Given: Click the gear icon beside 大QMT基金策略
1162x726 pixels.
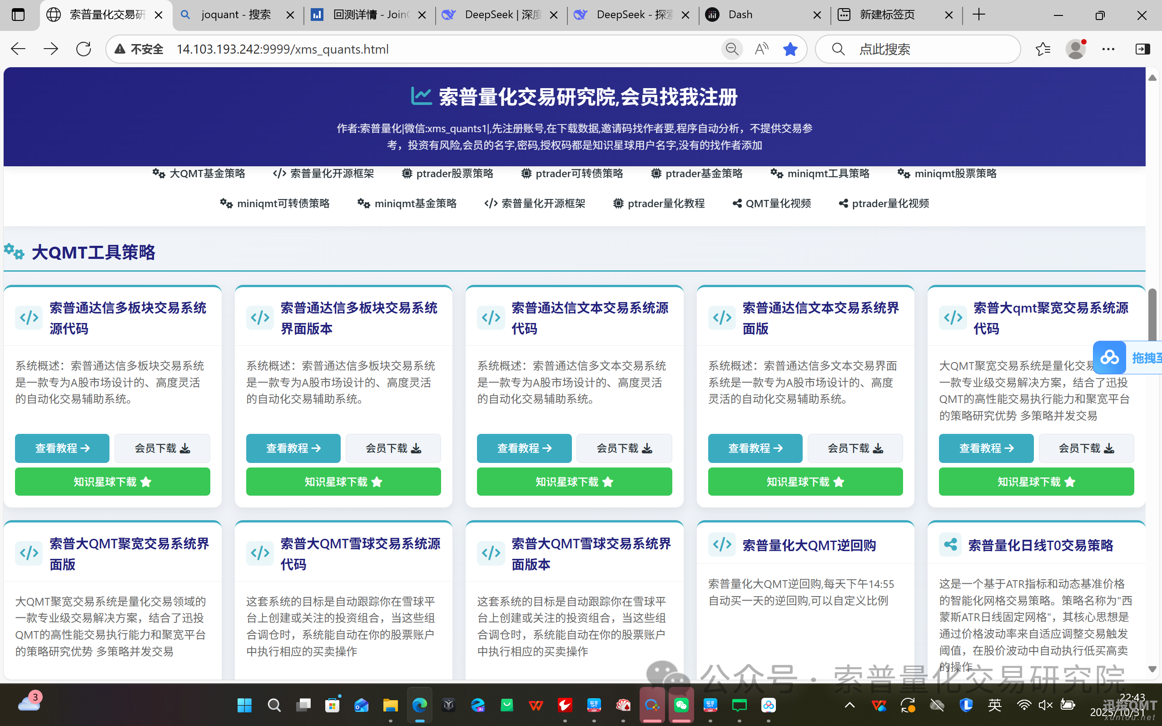Looking at the screenshot, I should pyautogui.click(x=159, y=174).
